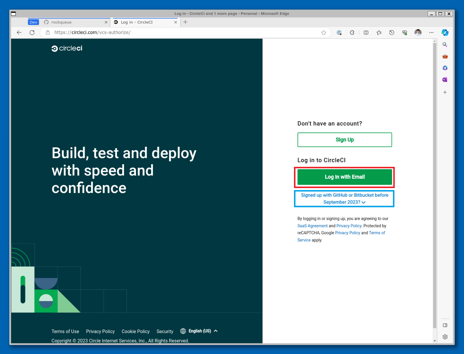This screenshot has width=464, height=354.
Task: Switch to the rockqueue tab
Action: (x=76, y=22)
